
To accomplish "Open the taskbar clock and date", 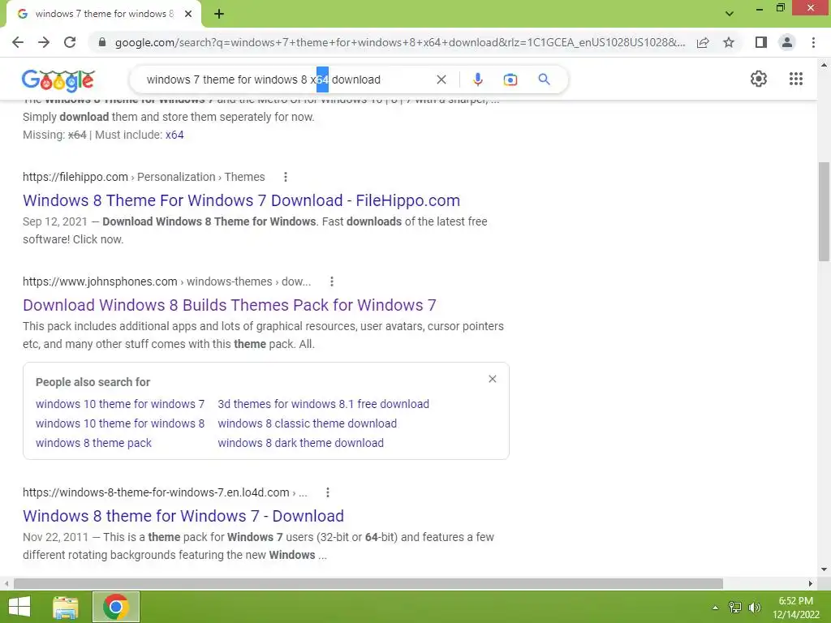I will (x=795, y=608).
